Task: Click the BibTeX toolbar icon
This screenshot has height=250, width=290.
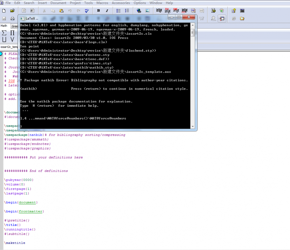Action: click(193, 11)
